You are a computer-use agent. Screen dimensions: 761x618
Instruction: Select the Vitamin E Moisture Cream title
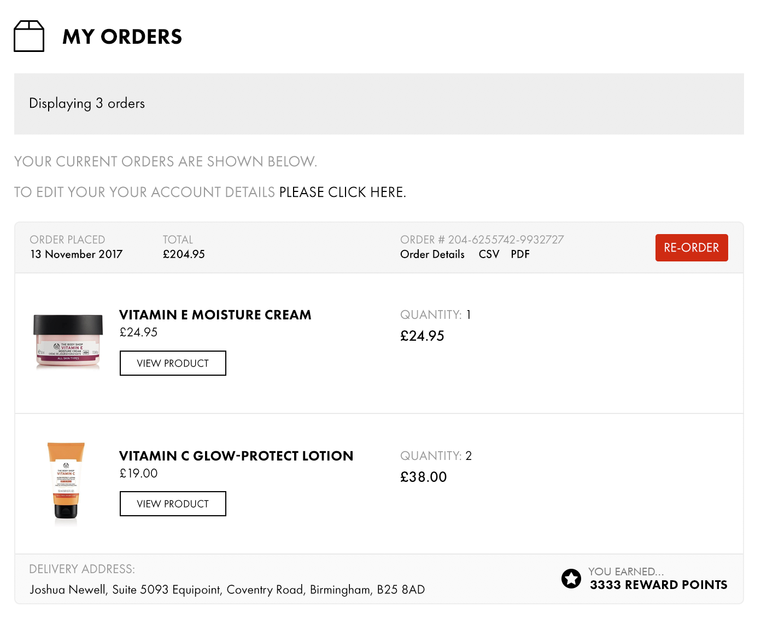pyautogui.click(x=215, y=315)
